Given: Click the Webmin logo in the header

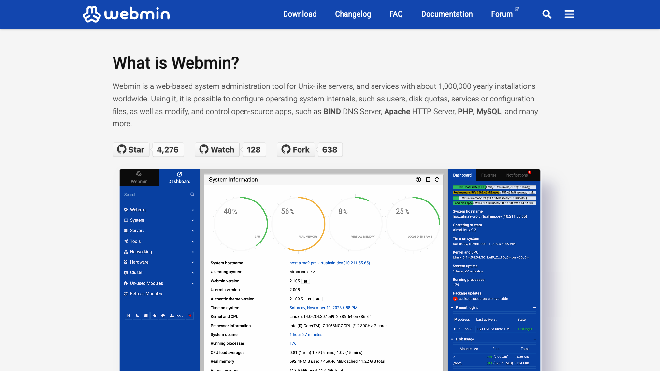Looking at the screenshot, I should [x=126, y=14].
